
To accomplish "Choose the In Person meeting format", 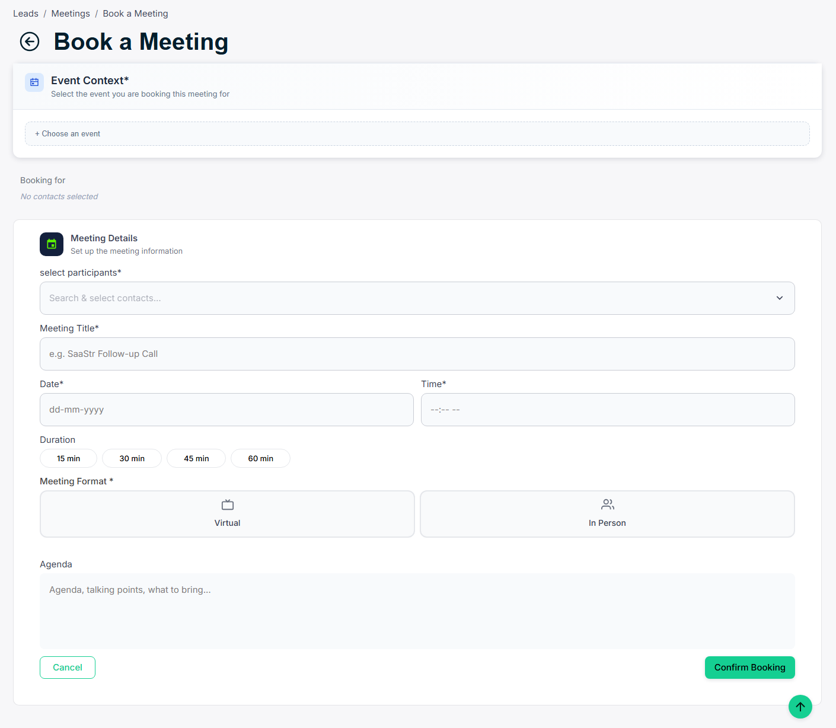I will coord(607,514).
